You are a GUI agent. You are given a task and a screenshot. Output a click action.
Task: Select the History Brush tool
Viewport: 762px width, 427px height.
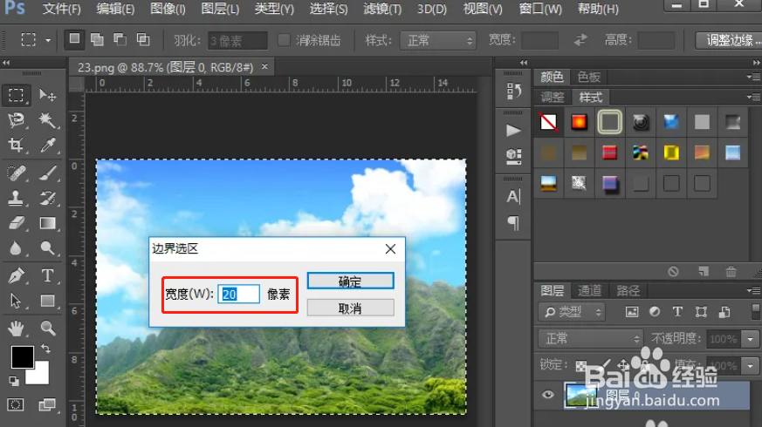[47, 198]
